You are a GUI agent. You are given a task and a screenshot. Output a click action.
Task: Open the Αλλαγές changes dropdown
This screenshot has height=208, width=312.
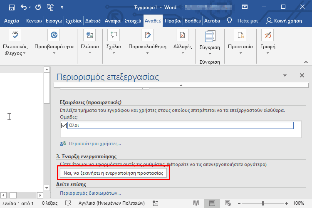(x=182, y=53)
